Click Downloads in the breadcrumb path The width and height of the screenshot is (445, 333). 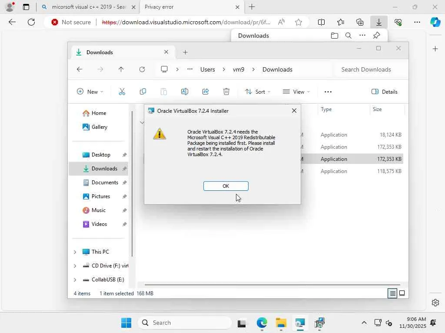tap(277, 69)
